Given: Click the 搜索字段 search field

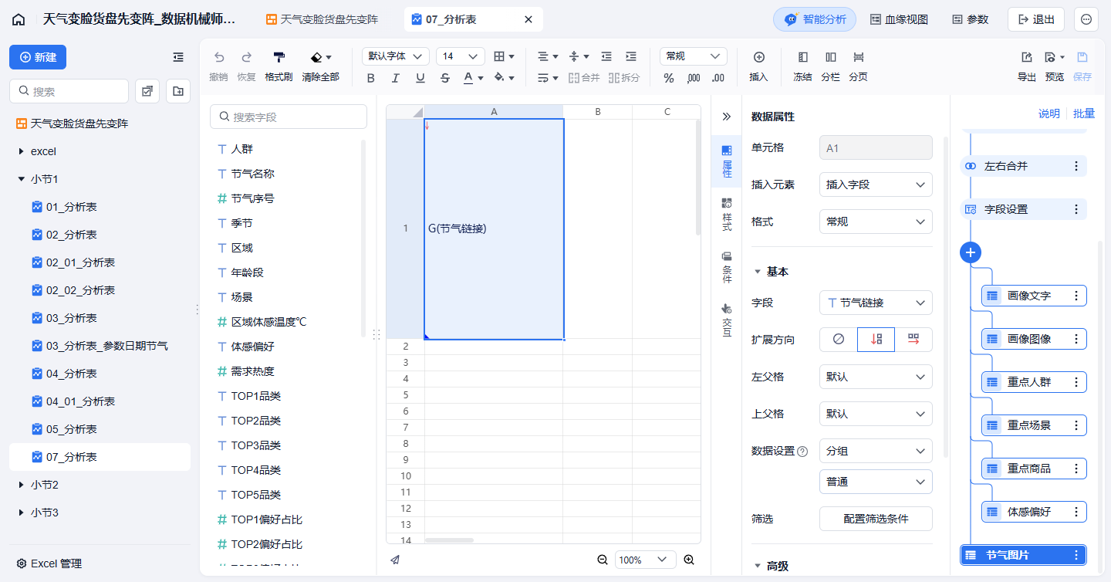Looking at the screenshot, I should coord(289,117).
